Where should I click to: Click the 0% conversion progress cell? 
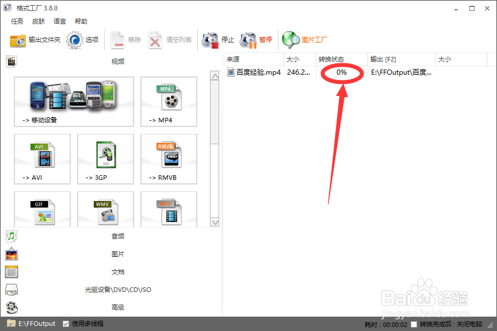point(341,72)
